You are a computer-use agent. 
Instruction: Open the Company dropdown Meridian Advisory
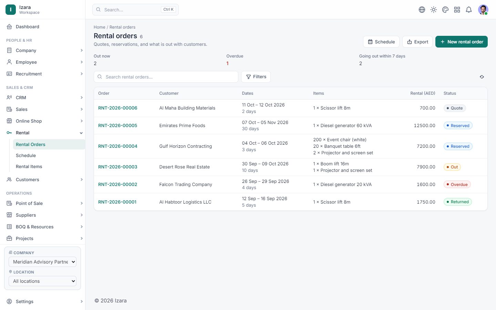tap(42, 262)
